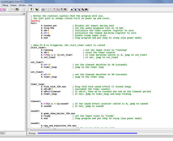Click the timer_loop: label

click(38, 84)
